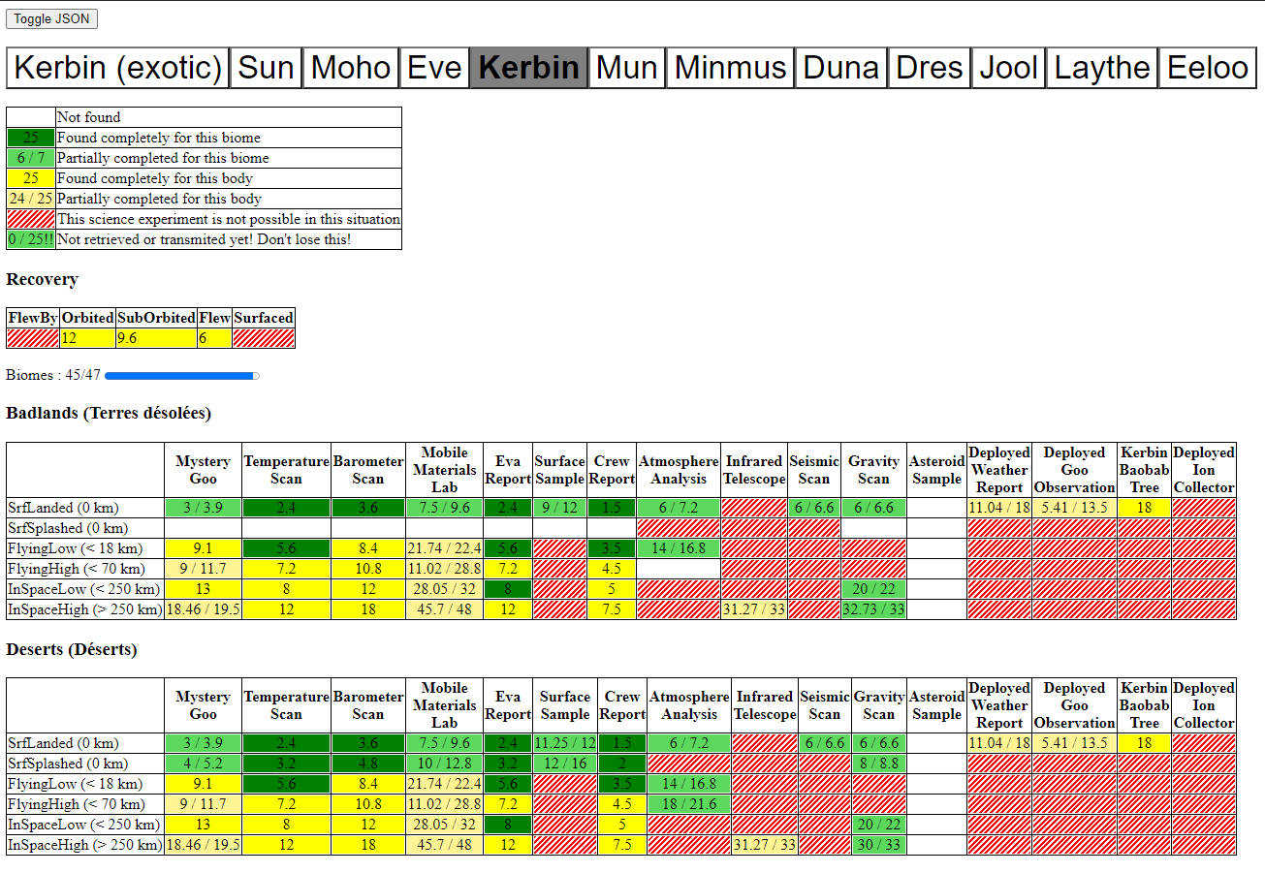This screenshot has height=873, width=1265.
Task: Click Badlands SrfLanded Mystery Goo '3 / 3.9'
Action: 203,508
